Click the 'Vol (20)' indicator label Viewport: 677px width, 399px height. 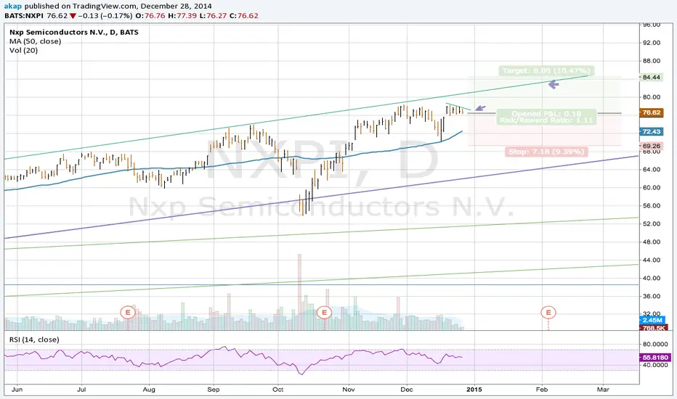pos(23,51)
